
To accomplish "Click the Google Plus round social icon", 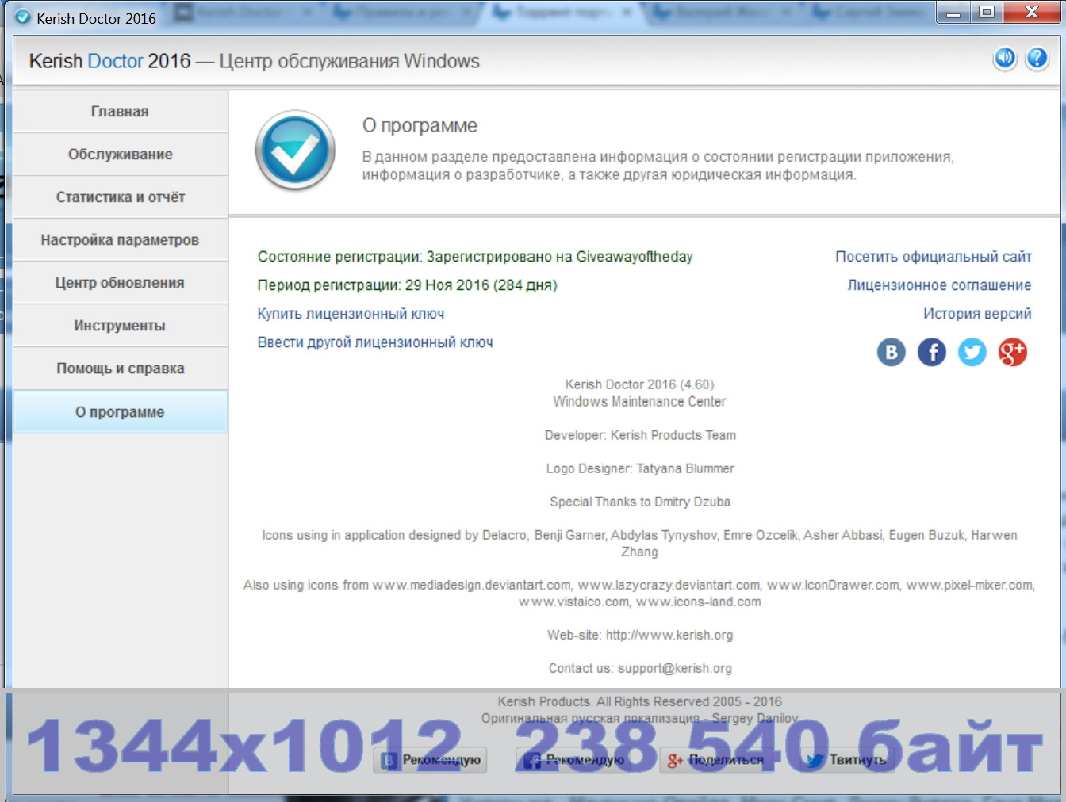I will pos(1012,352).
